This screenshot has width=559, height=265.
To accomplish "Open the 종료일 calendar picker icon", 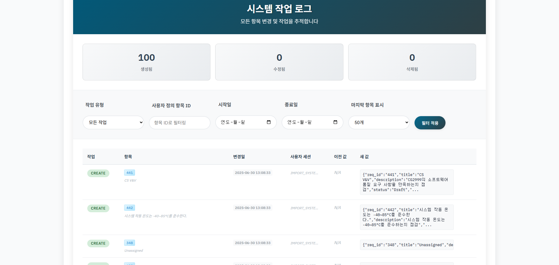I will pyautogui.click(x=335, y=122).
